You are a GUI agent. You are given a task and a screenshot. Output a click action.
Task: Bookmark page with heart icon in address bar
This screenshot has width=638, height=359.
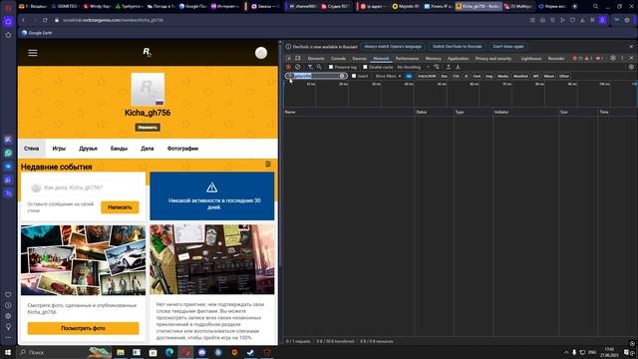click(x=572, y=20)
